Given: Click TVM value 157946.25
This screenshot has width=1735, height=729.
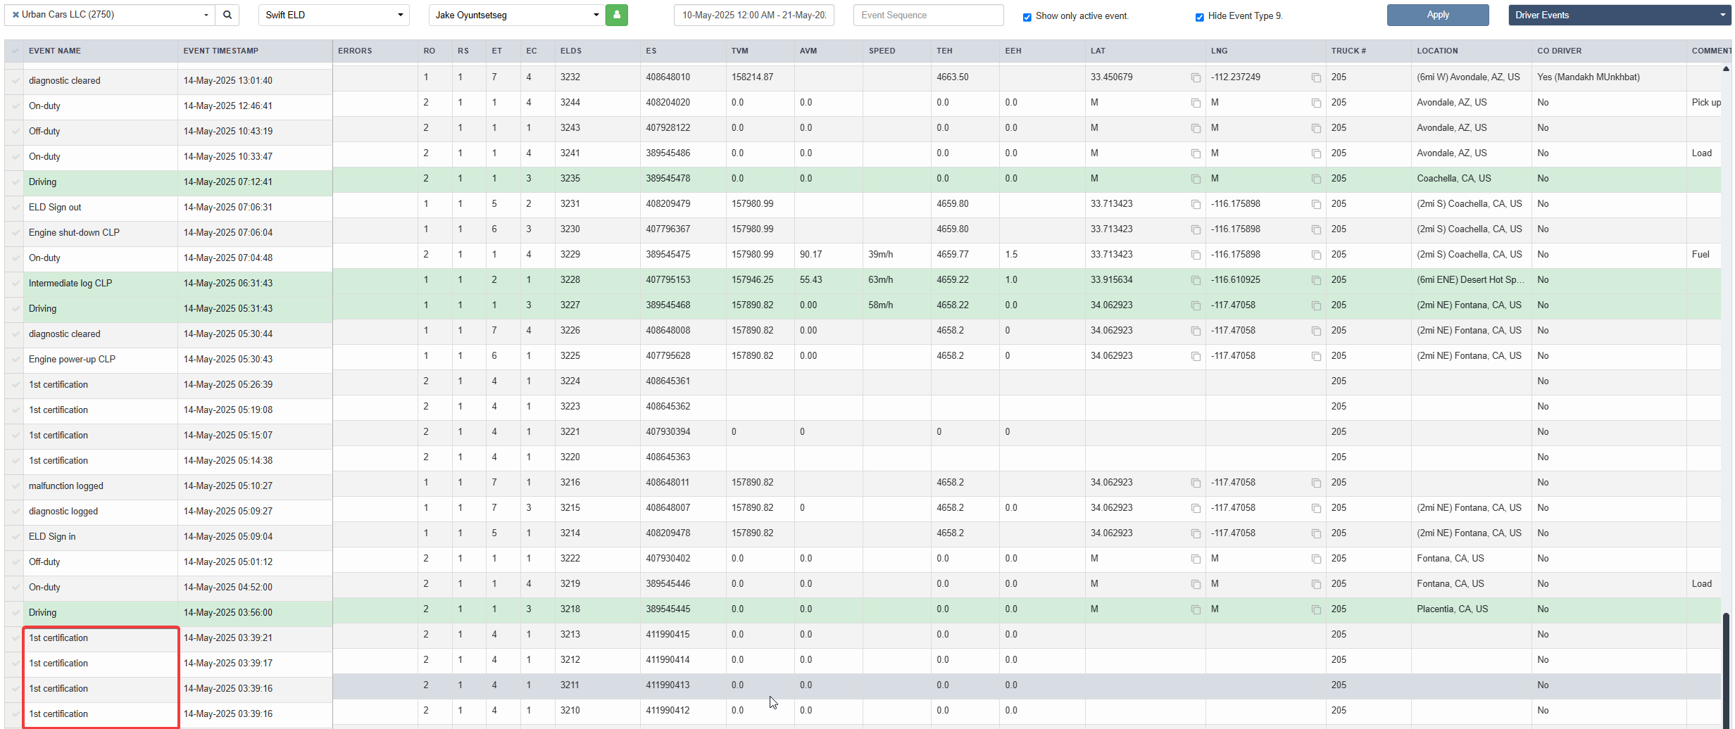Looking at the screenshot, I should click(752, 280).
